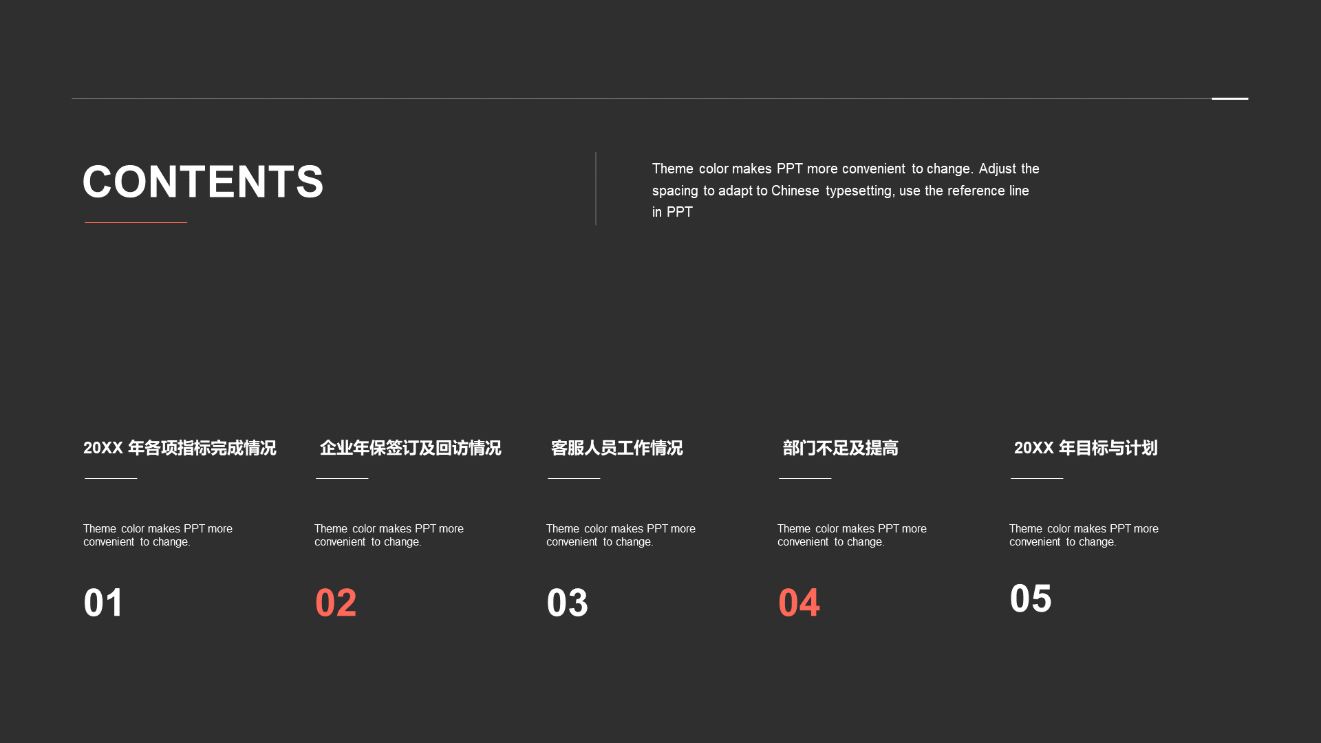This screenshot has width=1321, height=743.
Task: Select the red number 02
Action: point(336,603)
